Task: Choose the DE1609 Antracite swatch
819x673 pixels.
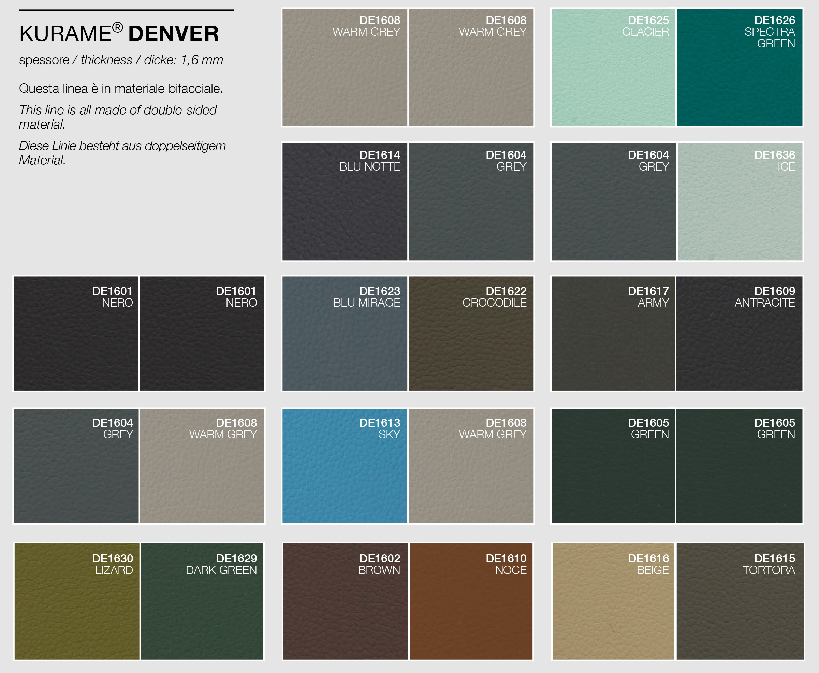Action: [739, 333]
